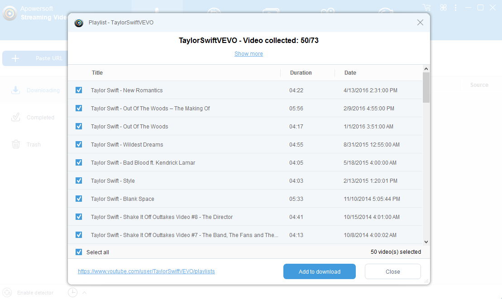Toggle the 04:17 Out Of The Woods checkbox
Screen dimensions: 502x299
(79, 126)
